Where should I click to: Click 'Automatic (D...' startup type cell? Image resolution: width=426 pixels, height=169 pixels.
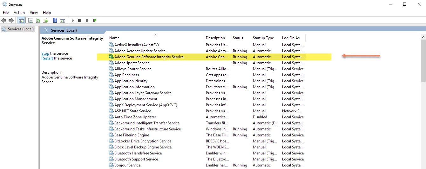[266, 123]
